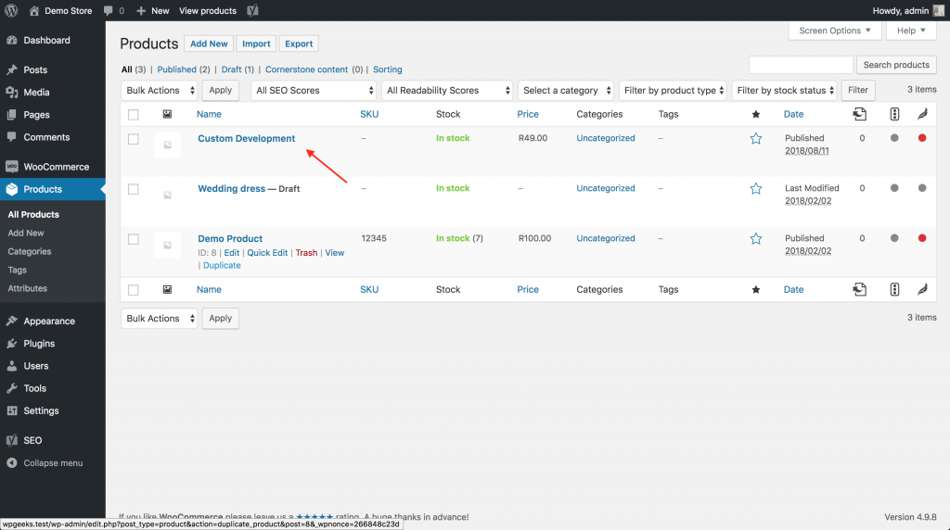Go to WooCommerce menu item

click(53, 167)
